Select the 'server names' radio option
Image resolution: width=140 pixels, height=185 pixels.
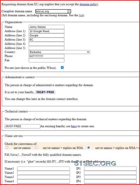click(x=7, y=148)
